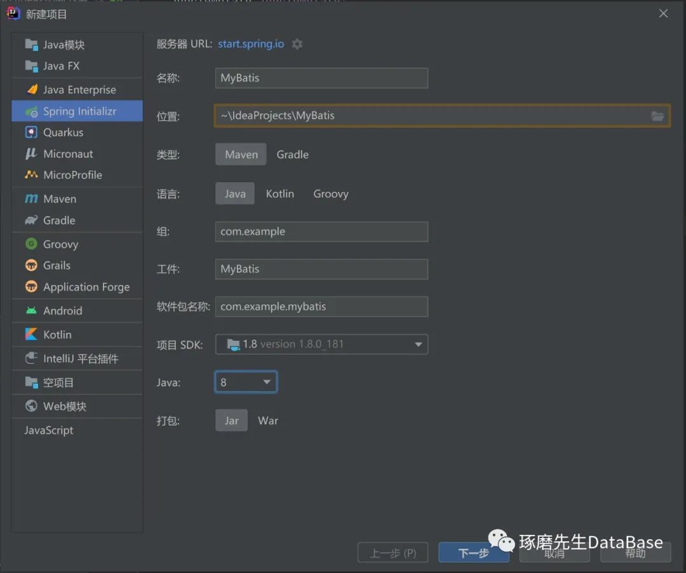
Task: Select Android project type
Action: click(77, 310)
